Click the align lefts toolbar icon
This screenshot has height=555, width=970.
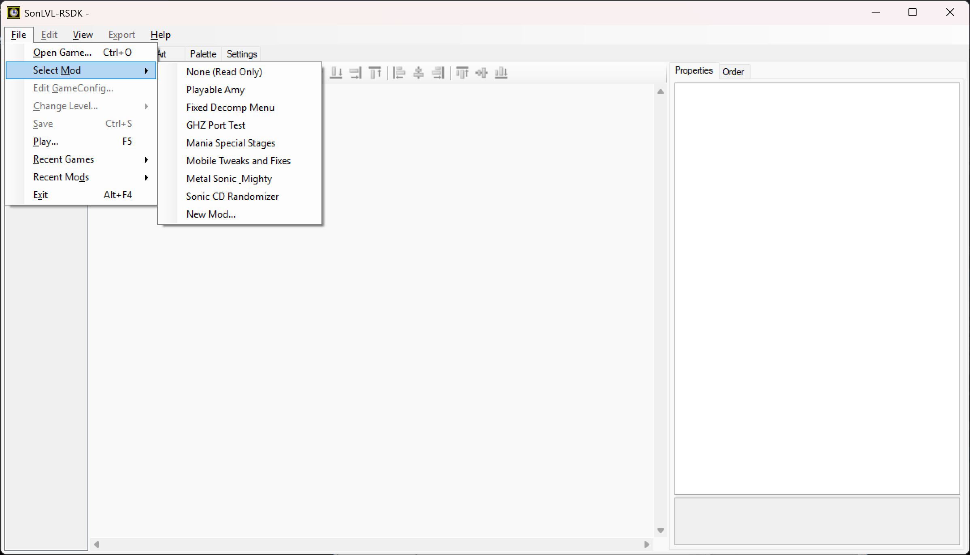tap(399, 73)
